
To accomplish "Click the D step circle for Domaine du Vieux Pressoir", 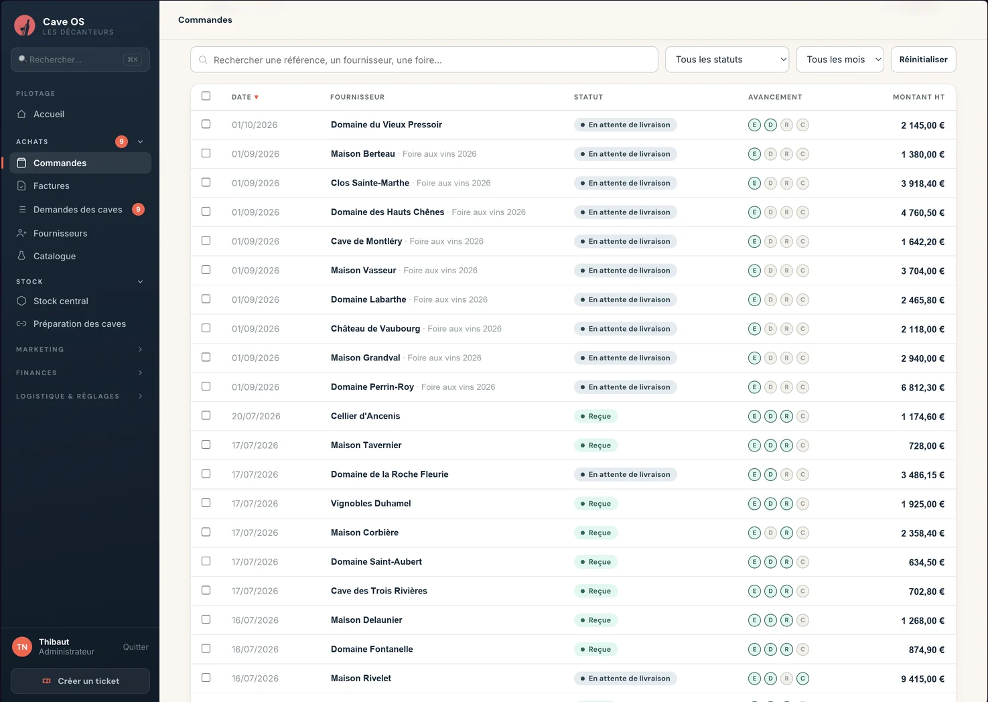I will point(770,125).
